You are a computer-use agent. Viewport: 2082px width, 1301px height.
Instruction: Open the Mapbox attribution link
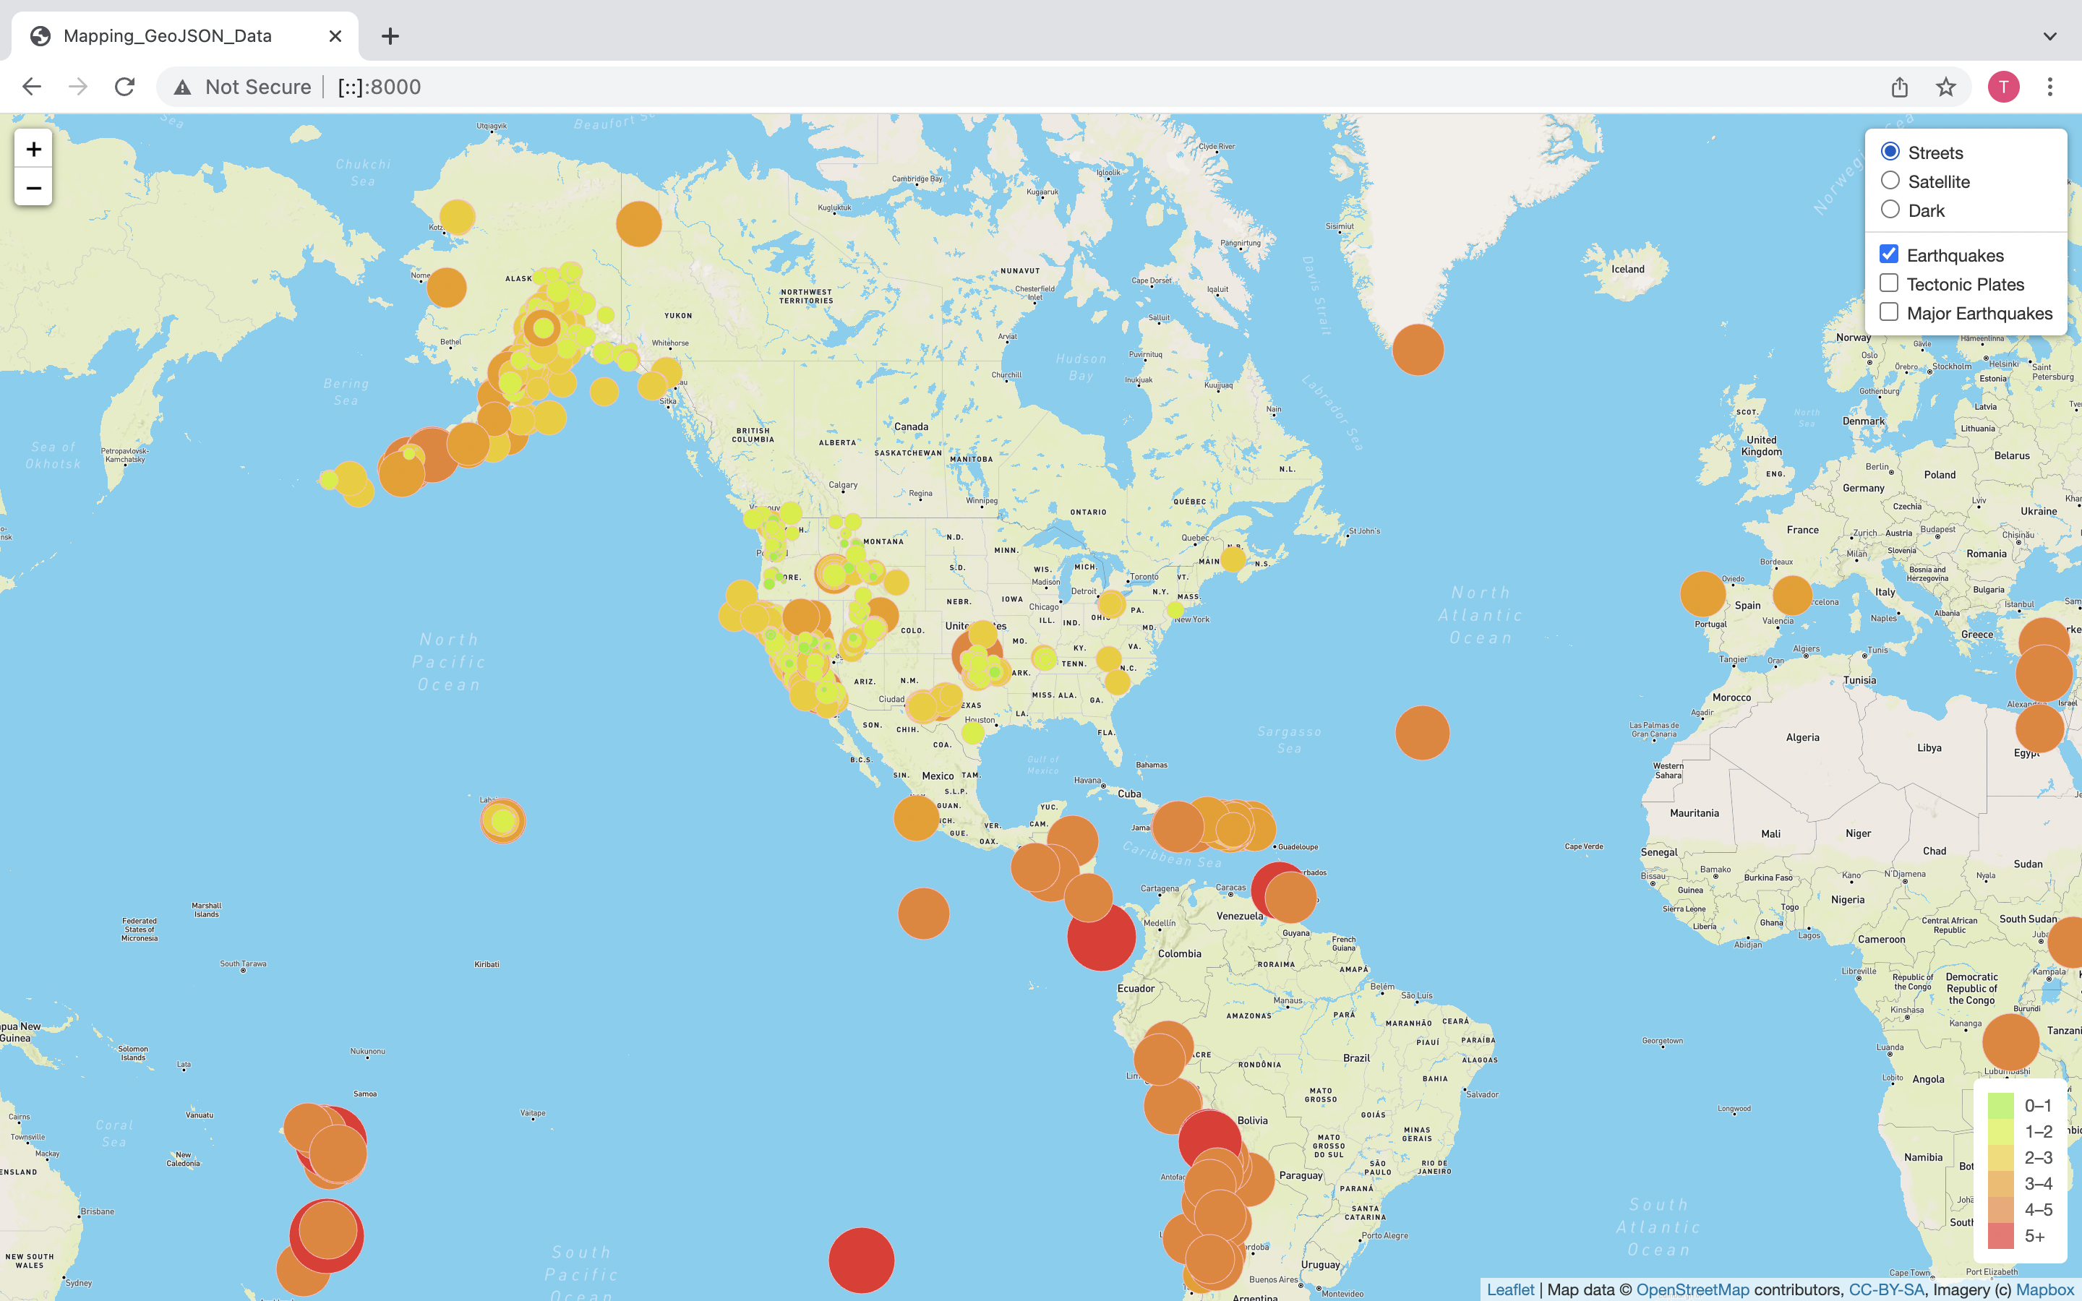tap(2045, 1289)
